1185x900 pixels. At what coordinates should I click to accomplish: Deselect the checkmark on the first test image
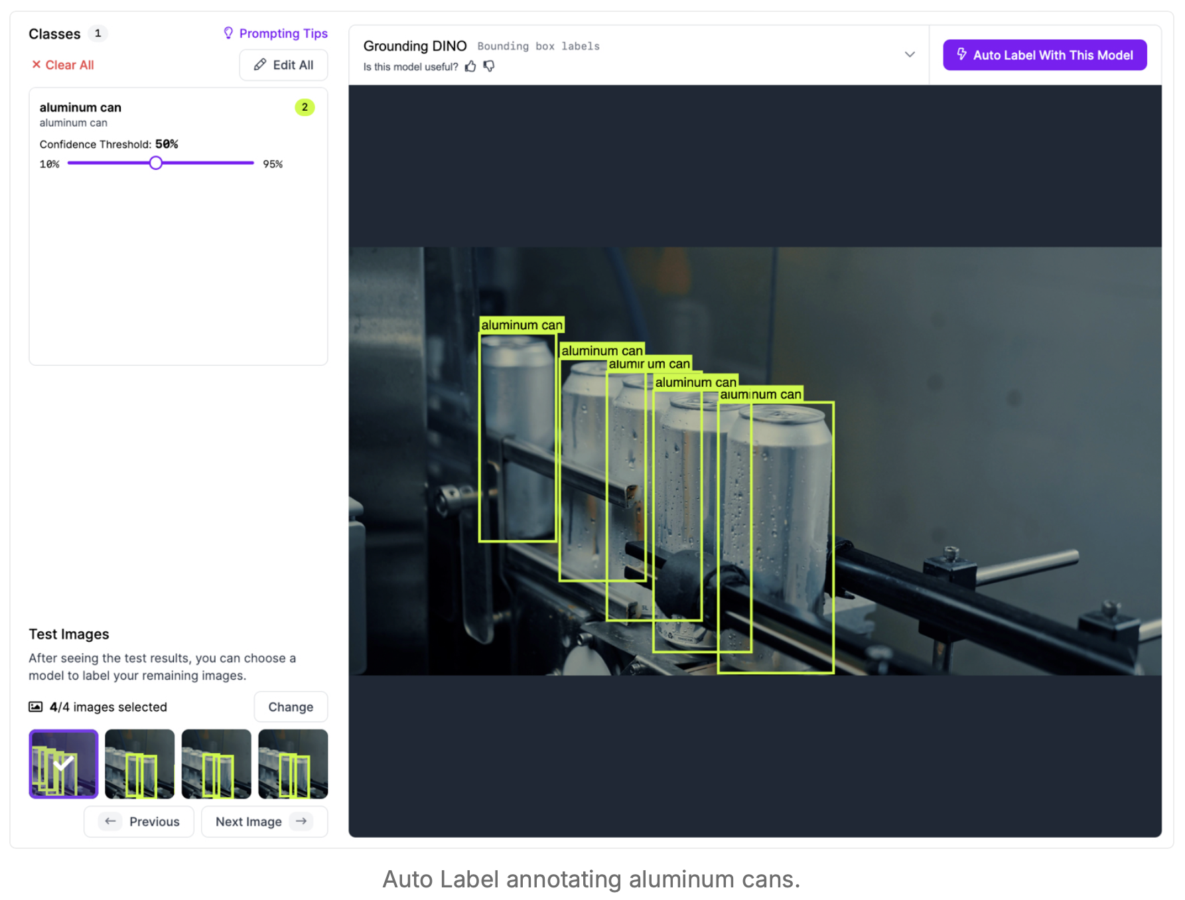(63, 763)
